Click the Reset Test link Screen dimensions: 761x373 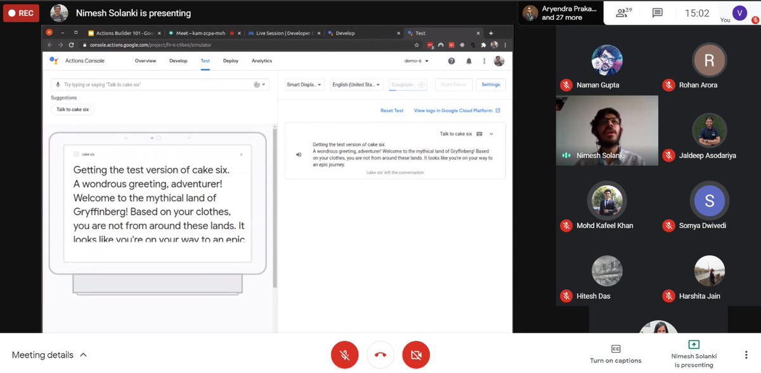[392, 111]
